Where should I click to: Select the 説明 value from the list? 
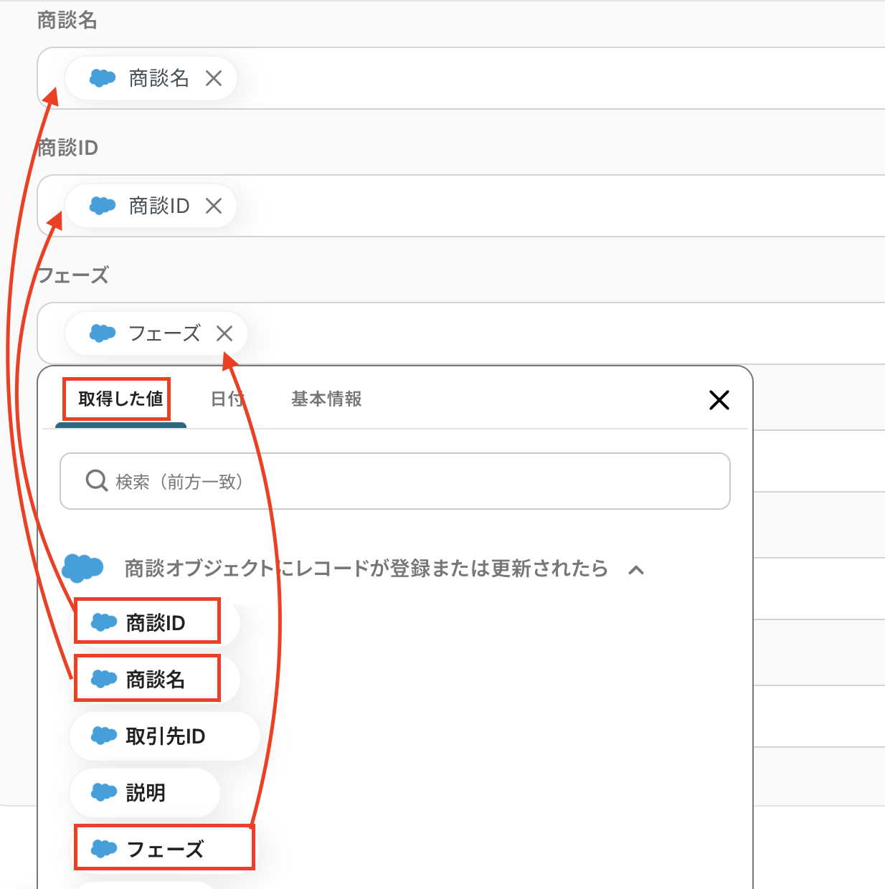[x=145, y=792]
